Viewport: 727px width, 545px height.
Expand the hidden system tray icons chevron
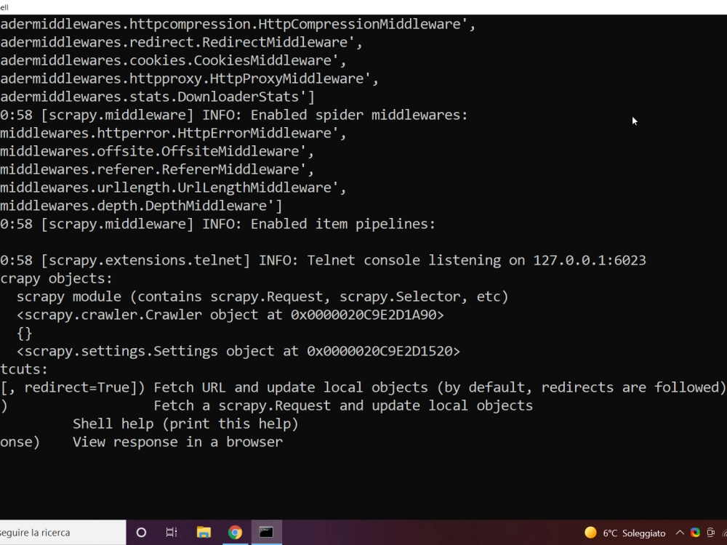tap(680, 533)
